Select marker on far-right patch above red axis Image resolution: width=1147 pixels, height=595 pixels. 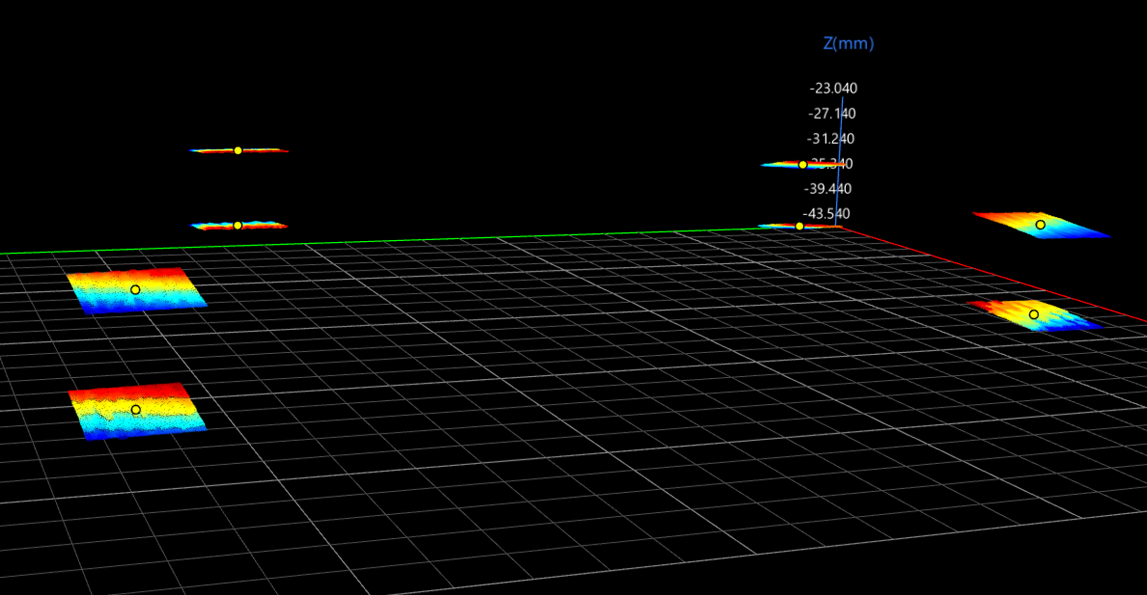(x=1040, y=224)
